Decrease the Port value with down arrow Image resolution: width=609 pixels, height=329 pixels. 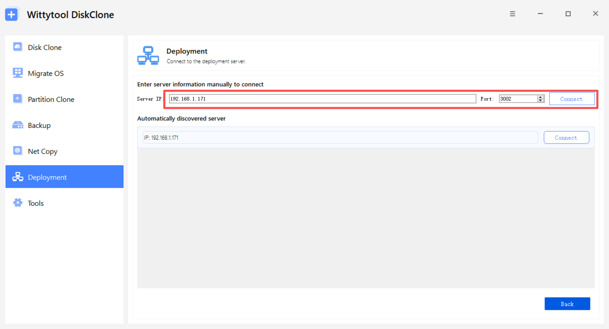(x=540, y=100)
